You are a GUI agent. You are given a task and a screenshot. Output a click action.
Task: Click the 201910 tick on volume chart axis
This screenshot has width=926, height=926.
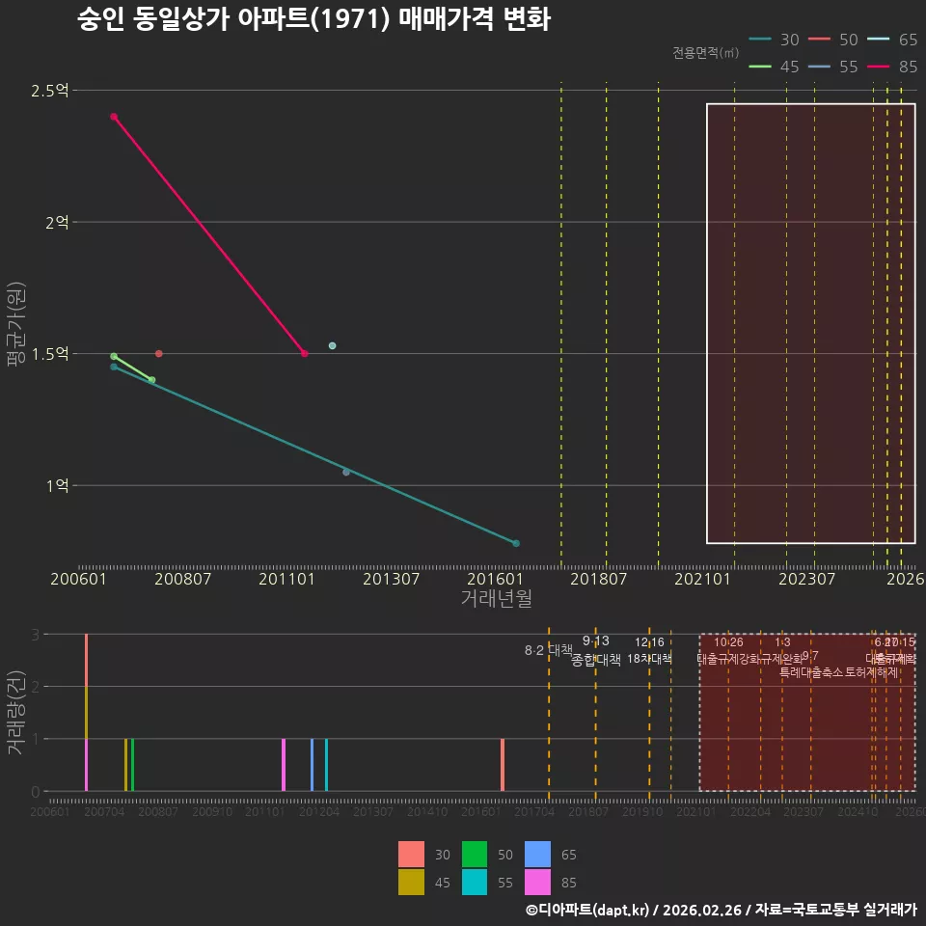pos(642,812)
